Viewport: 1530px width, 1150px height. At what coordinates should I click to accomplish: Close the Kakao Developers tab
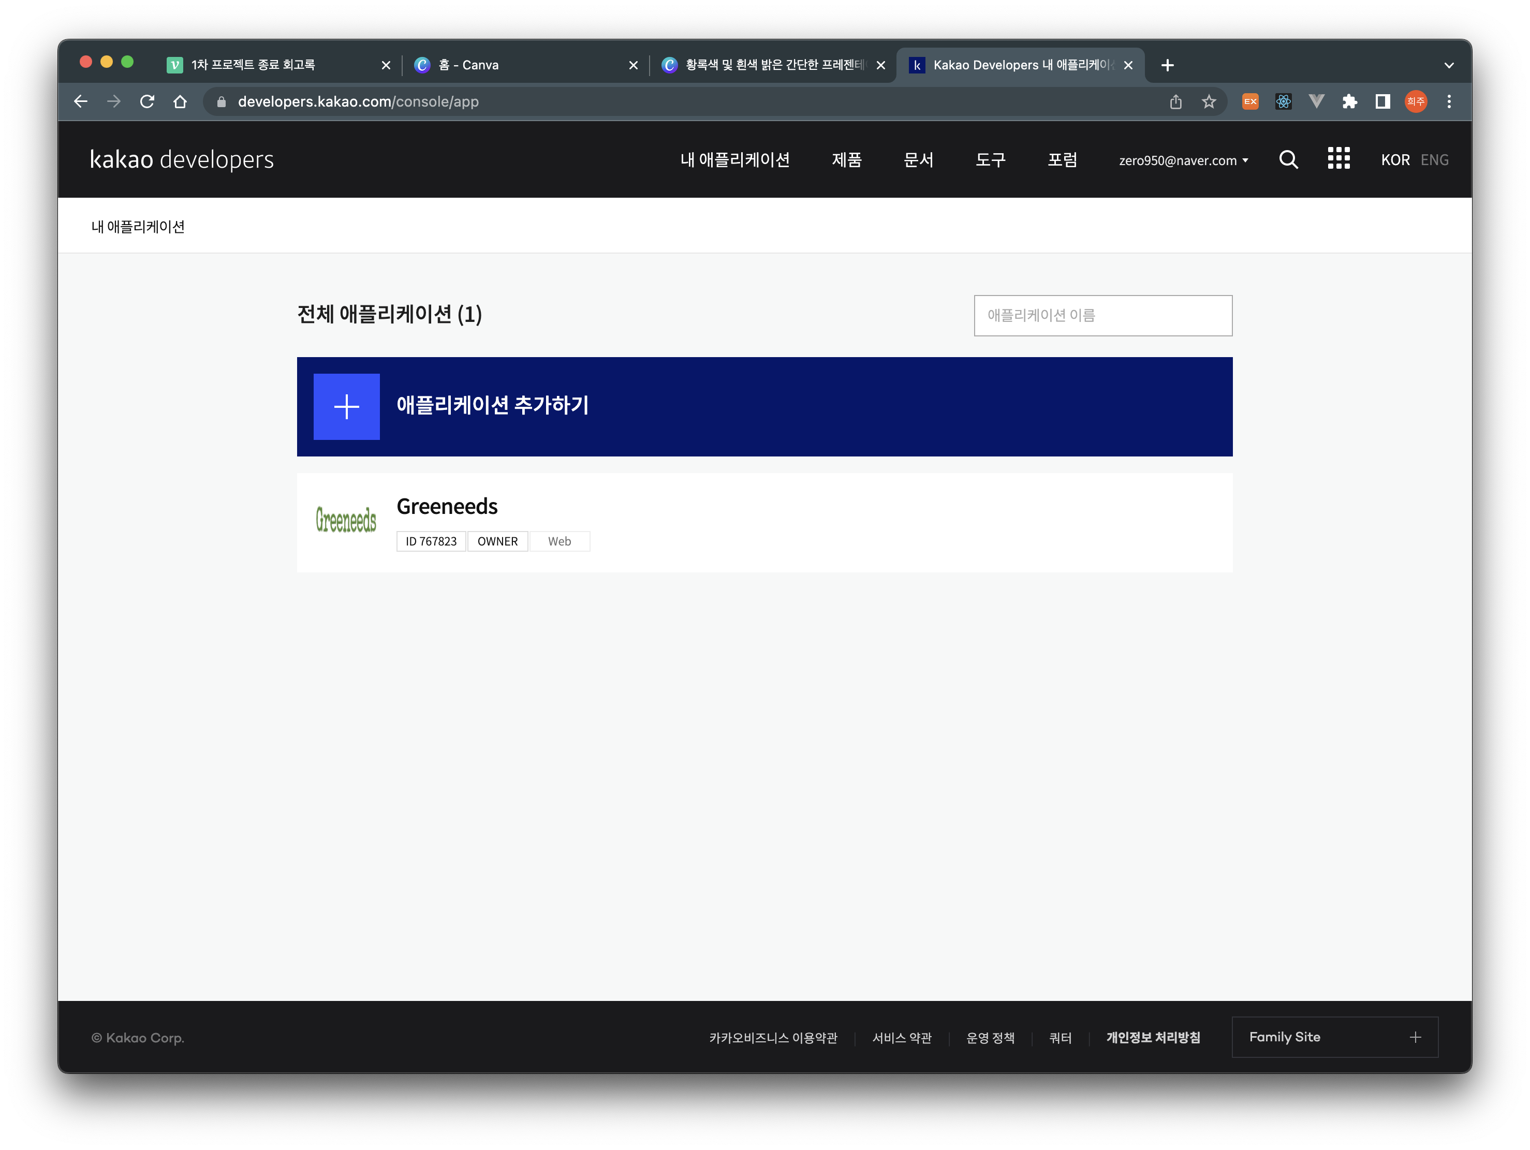[1128, 65]
